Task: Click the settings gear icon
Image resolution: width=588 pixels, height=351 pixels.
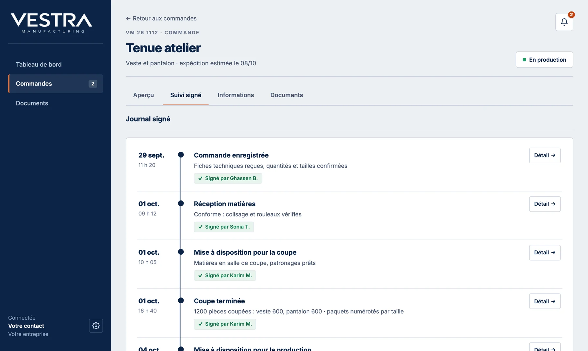Action: coord(96,326)
